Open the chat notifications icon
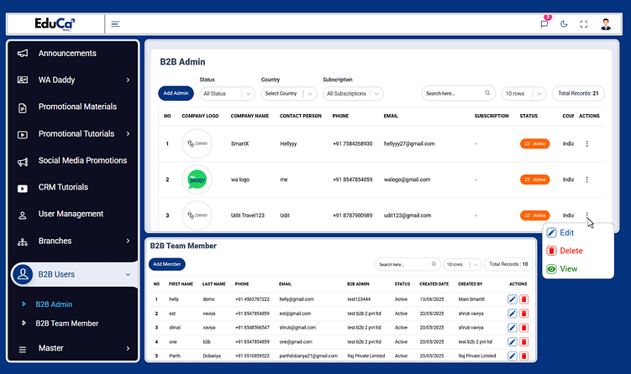Screen dimensions: 631x374 [544, 24]
